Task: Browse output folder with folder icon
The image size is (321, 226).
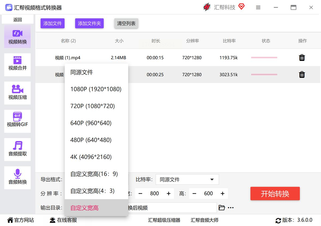Action: 221,208
